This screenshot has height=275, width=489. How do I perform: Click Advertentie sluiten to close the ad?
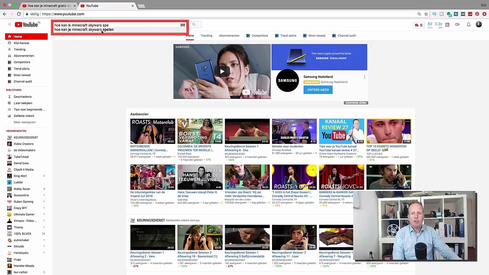click(356, 103)
